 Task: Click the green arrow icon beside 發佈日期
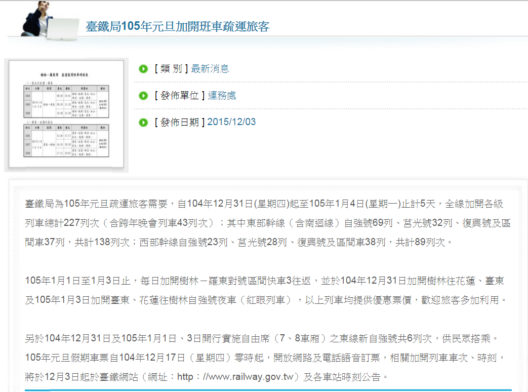(143, 123)
